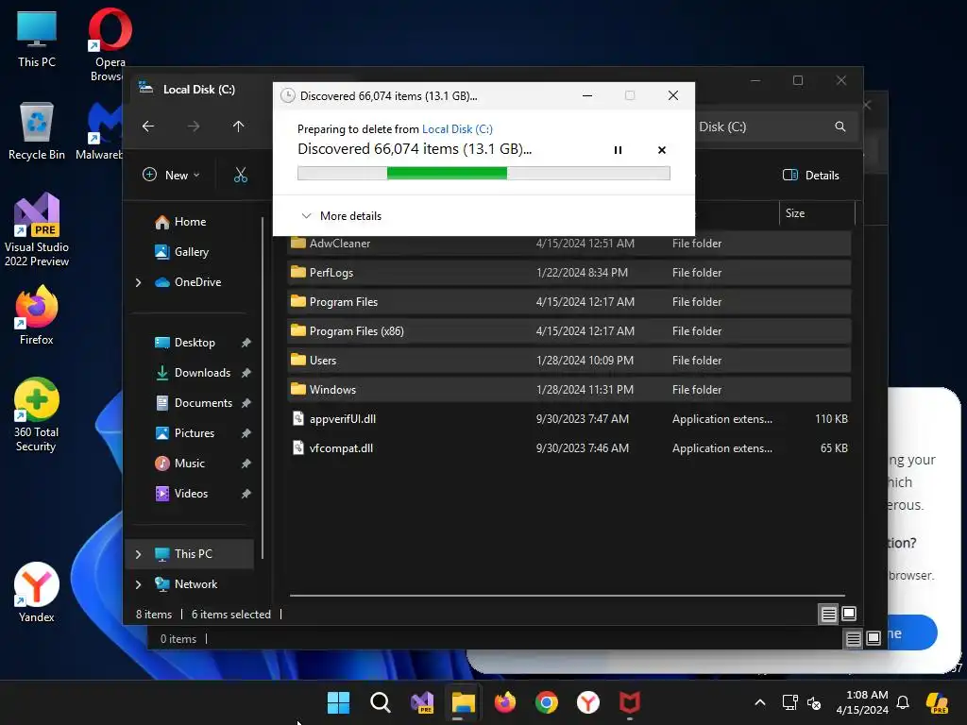Screen dimensions: 967x725
Task: Go back in File Explorer
Action: coord(148,126)
